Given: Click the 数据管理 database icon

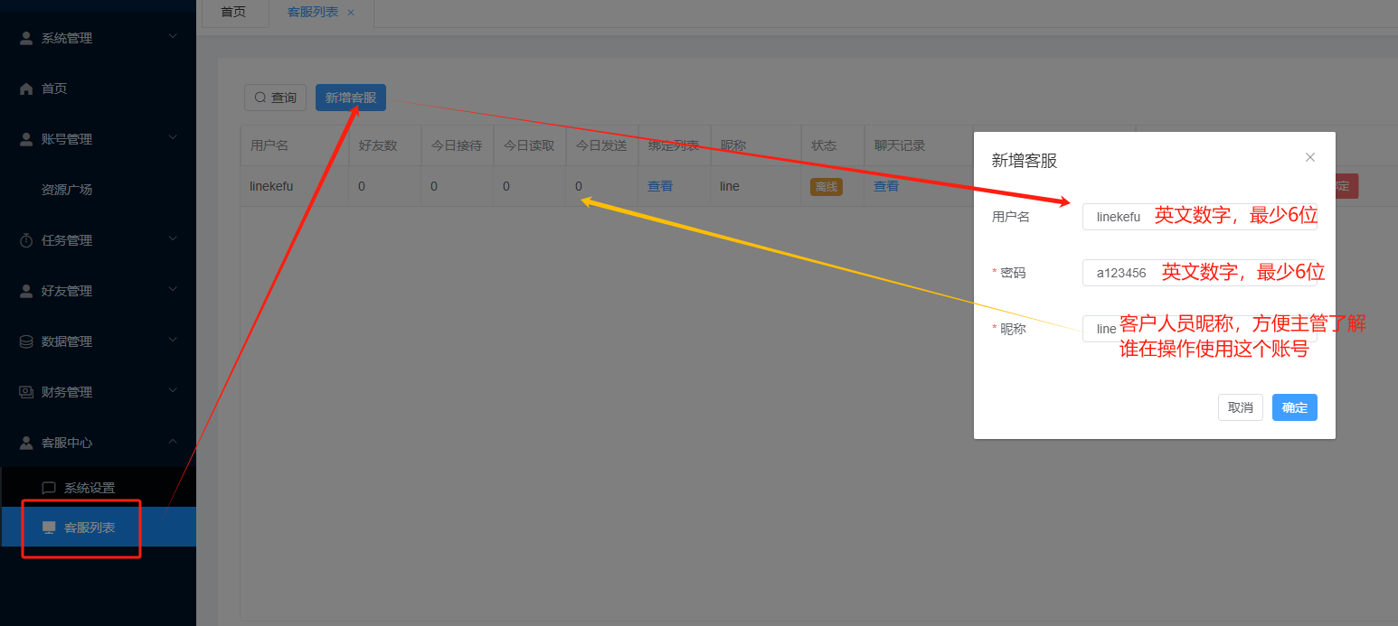Looking at the screenshot, I should [x=26, y=341].
